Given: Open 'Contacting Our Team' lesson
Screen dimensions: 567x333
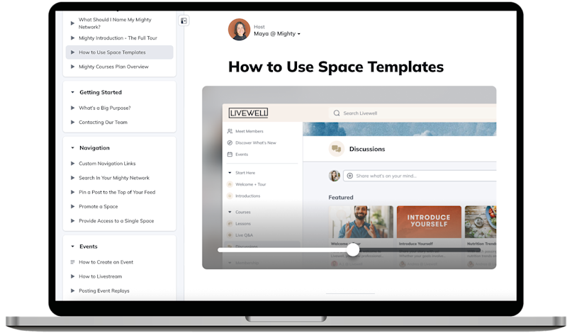Looking at the screenshot, I should (103, 123).
